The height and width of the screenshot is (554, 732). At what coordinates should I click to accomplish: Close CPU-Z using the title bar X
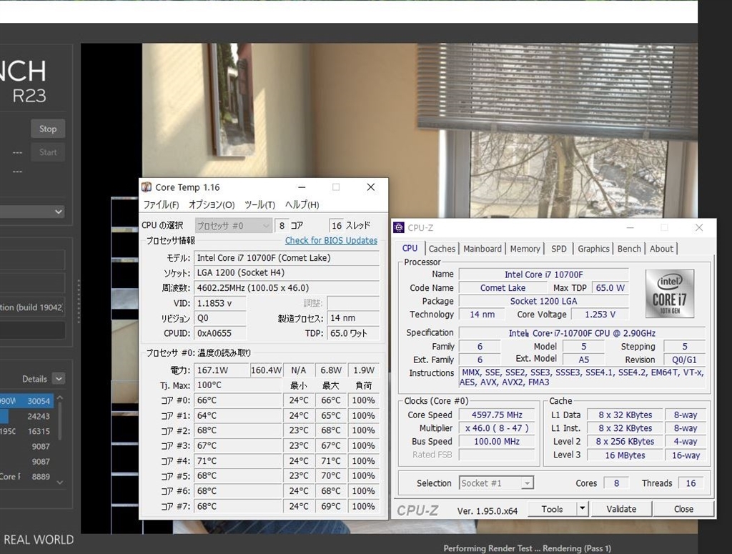pyautogui.click(x=698, y=228)
